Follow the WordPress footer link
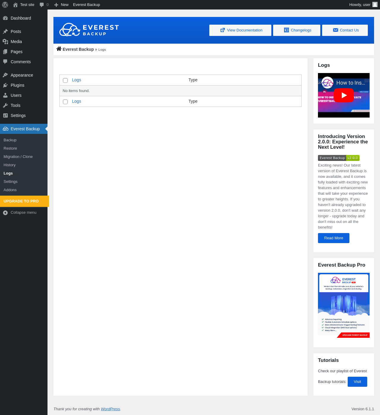The height and width of the screenshot is (415, 380). (x=110, y=409)
